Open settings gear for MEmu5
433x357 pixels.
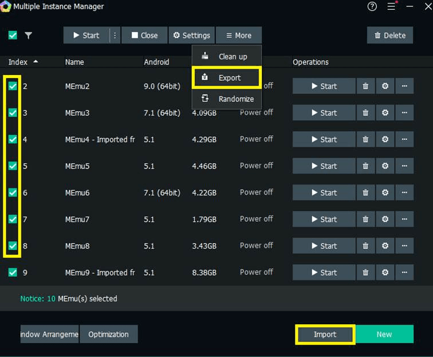pos(385,166)
